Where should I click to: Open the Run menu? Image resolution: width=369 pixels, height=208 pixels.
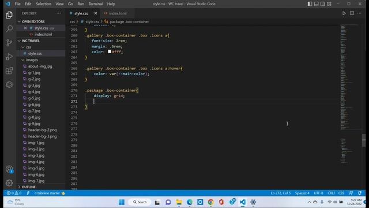81,4
